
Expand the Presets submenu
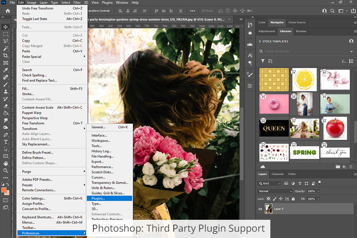click(x=52, y=185)
